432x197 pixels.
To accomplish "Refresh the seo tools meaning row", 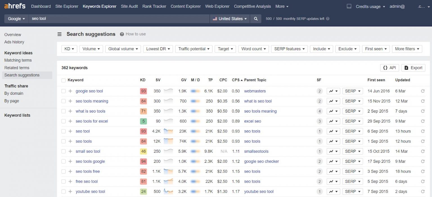I will [x=422, y=101].
